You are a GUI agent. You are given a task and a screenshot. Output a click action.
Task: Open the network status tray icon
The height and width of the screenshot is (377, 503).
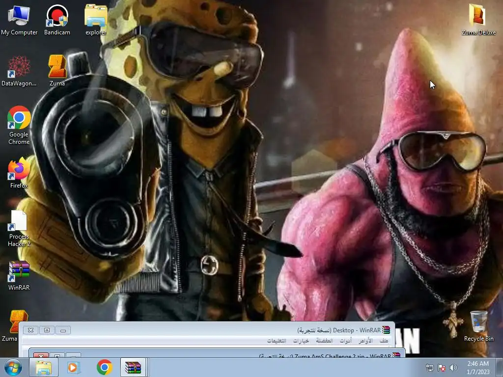[x=429, y=368]
